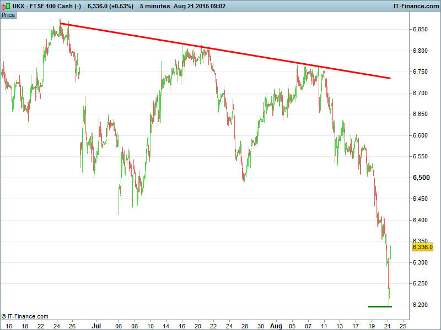Click the 6,250 price axis label
Viewport: 441px width, 330px height.
(420, 283)
